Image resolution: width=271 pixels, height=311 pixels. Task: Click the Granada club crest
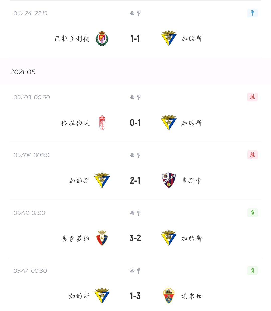click(x=102, y=123)
